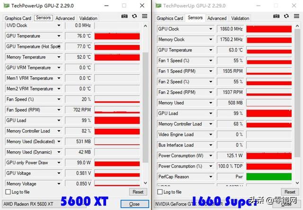Open Memory Used (Dedicated) dropdown
303x210 pixels.
pyautogui.click(x=59, y=141)
